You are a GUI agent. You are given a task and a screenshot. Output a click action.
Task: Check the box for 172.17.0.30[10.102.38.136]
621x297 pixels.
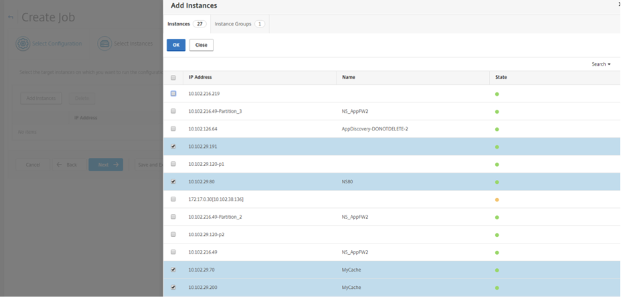(x=173, y=199)
